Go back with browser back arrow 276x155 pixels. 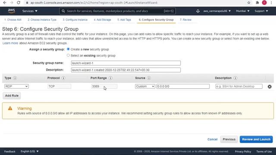pyautogui.click(x=5, y=3)
